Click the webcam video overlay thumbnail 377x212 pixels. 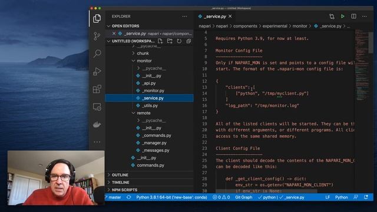[56, 178]
